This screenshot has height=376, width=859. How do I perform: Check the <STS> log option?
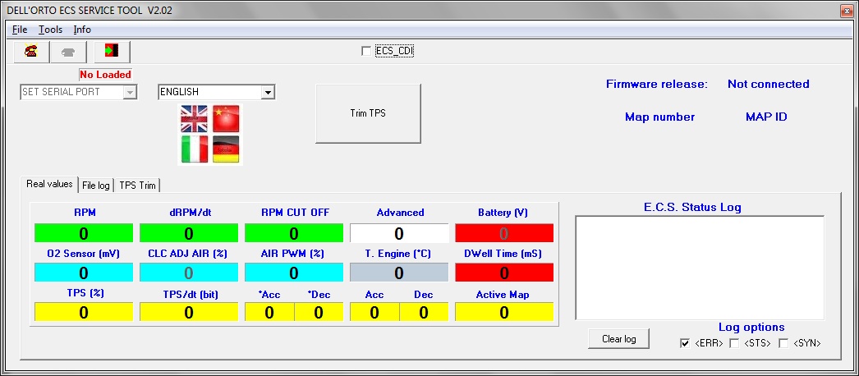734,343
